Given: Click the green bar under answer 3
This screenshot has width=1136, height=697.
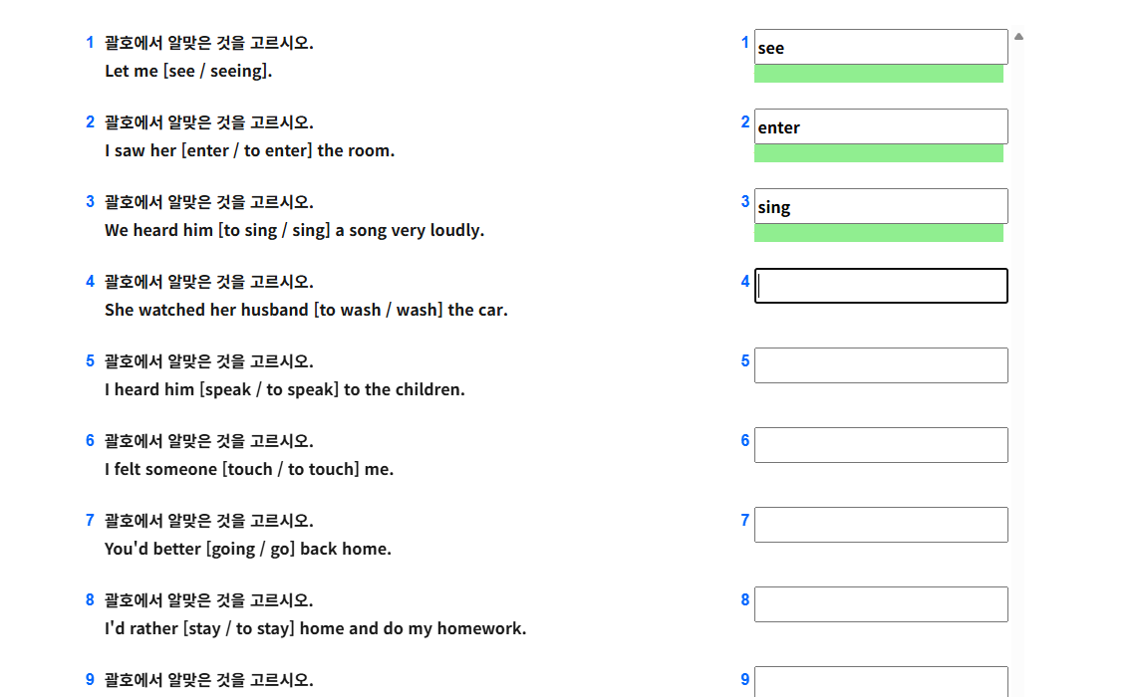Looking at the screenshot, I should 879,233.
